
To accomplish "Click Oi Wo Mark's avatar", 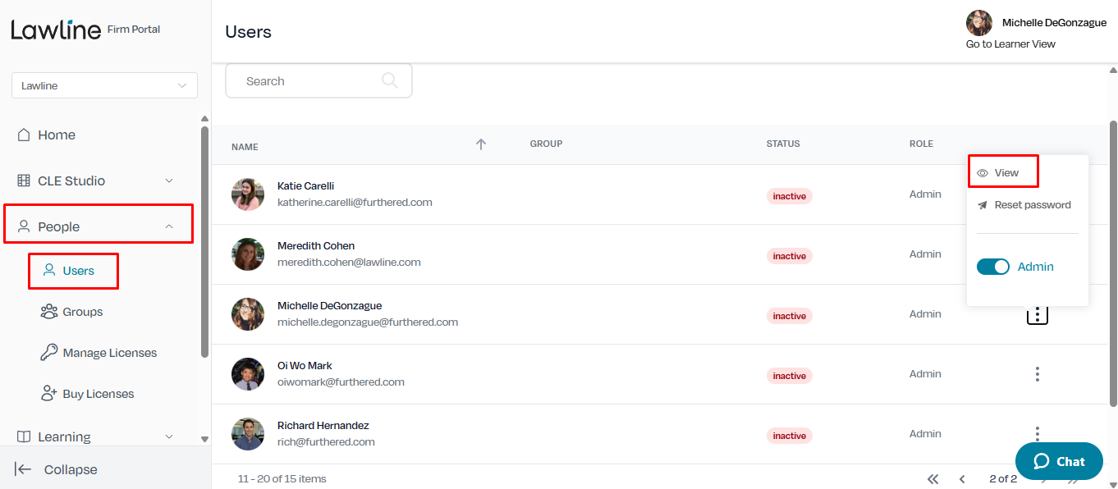I will pyautogui.click(x=248, y=374).
